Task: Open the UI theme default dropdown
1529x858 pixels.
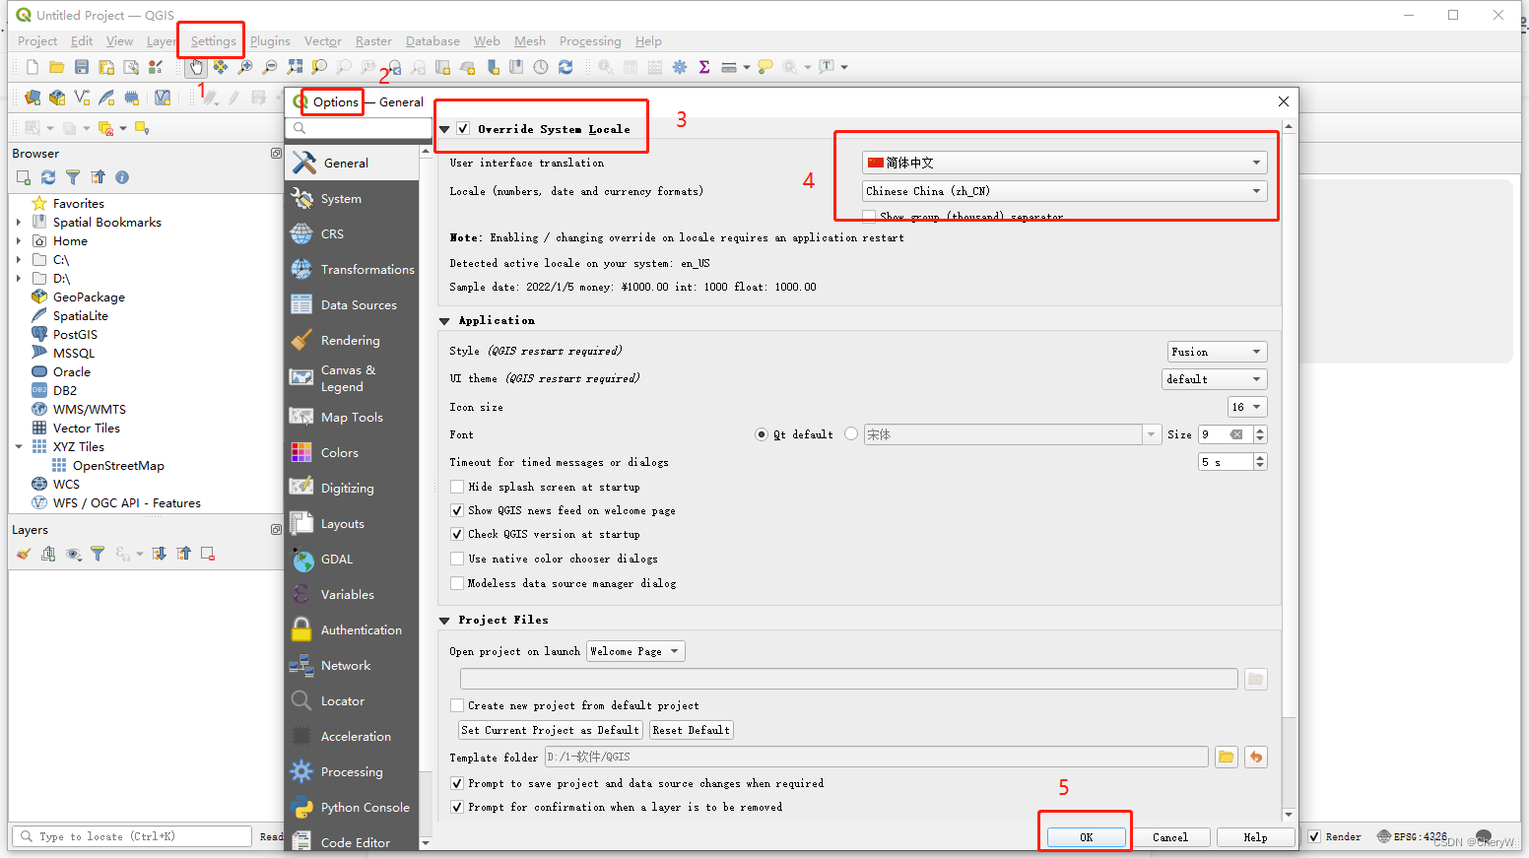Action: pos(1215,379)
